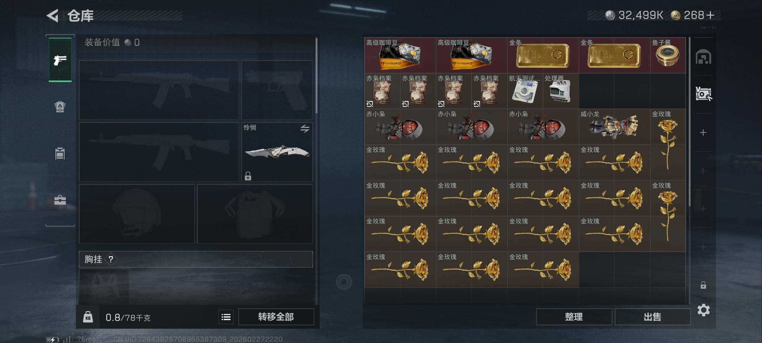
Task: Click the 转移全部 button
Action: pos(276,317)
